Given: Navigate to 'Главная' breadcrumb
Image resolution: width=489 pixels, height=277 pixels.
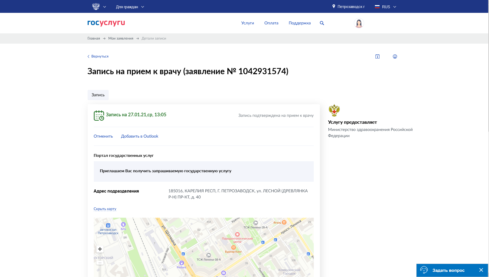Looking at the screenshot, I should pyautogui.click(x=94, y=38).
